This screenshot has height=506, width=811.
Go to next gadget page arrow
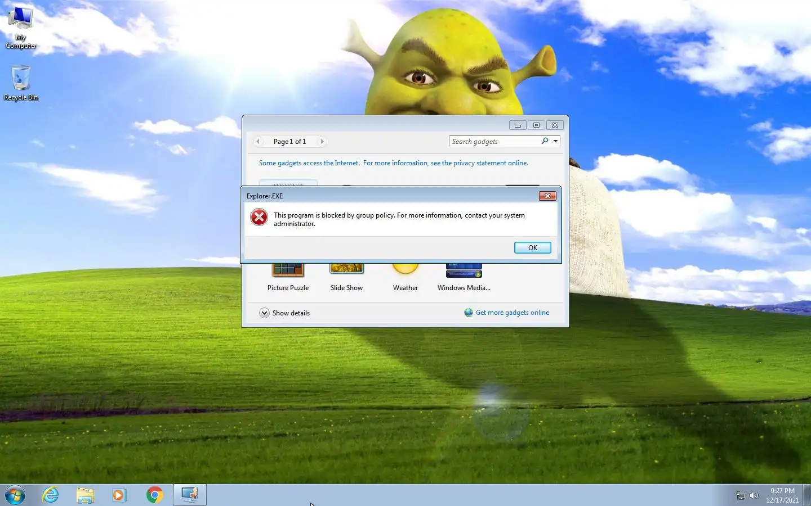click(322, 142)
